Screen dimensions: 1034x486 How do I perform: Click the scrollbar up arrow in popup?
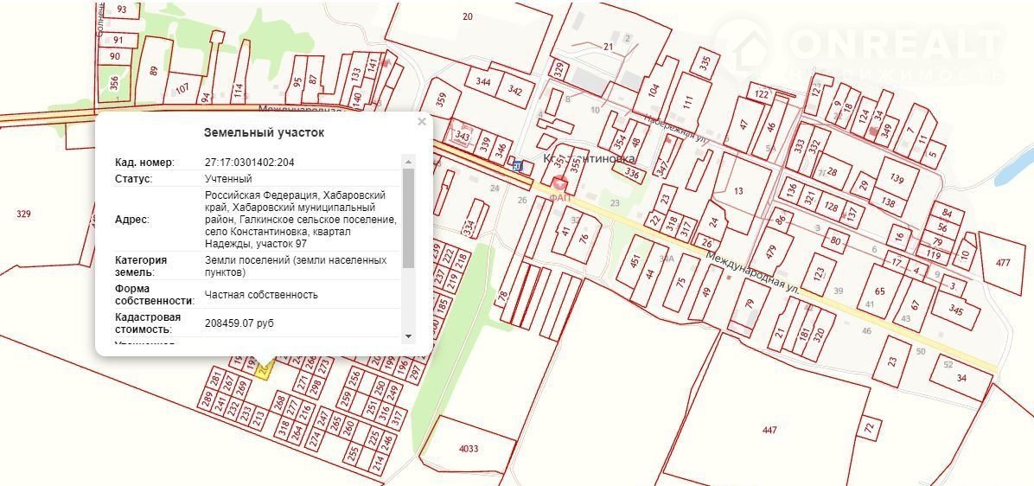click(x=409, y=161)
